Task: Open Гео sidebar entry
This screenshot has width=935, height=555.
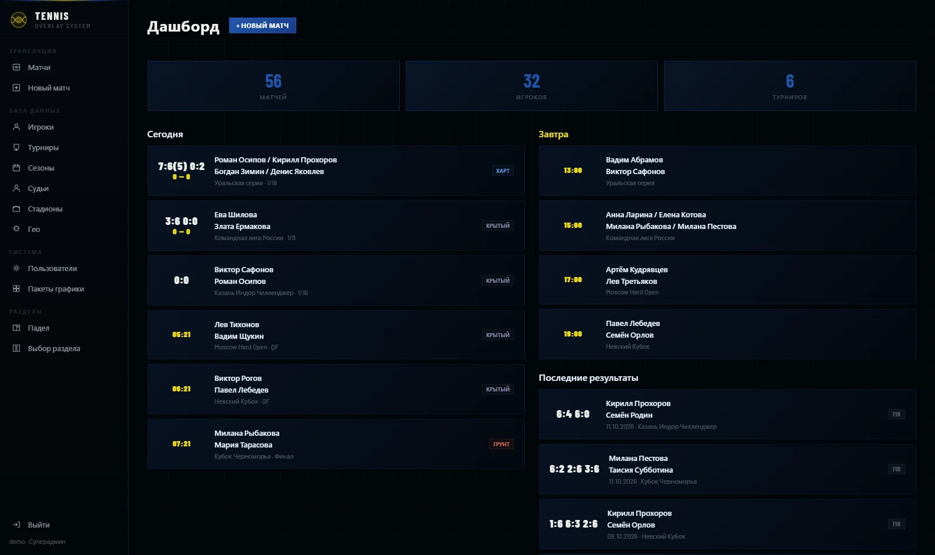Action: [x=64, y=229]
